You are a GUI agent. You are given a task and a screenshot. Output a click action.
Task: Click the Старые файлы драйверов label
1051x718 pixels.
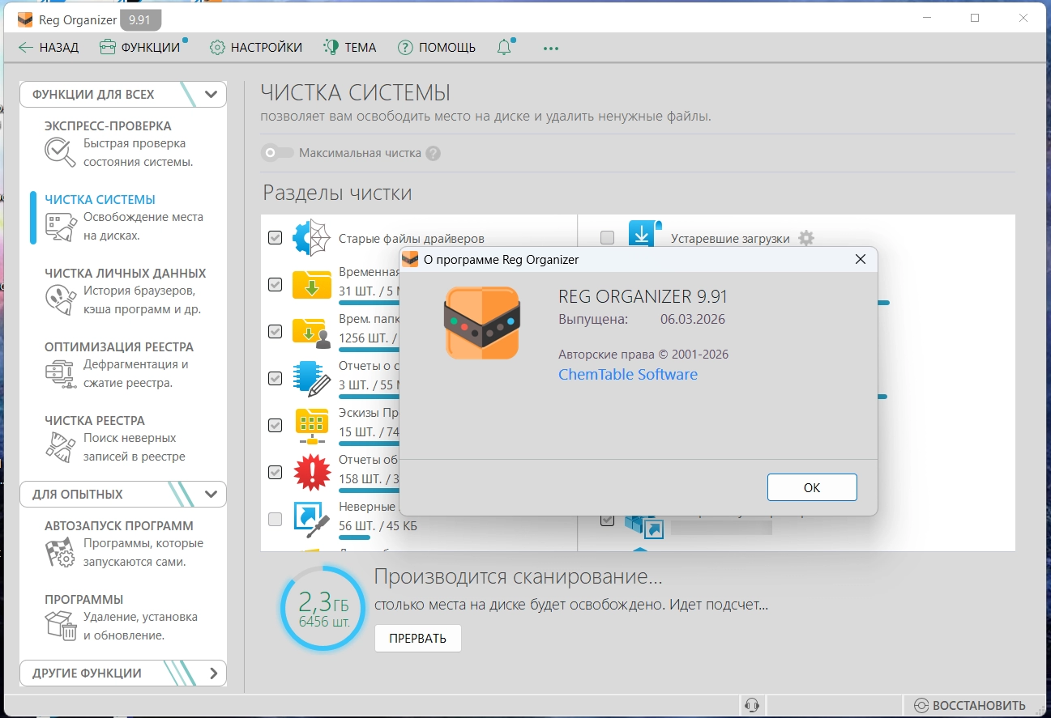pos(411,239)
